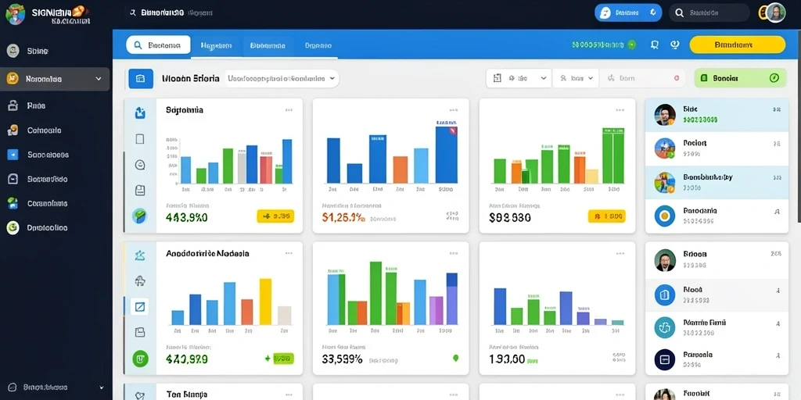Screen dimensions: 801x400
Task: Toggle the green circular check on the light-green button
Action: (774, 78)
